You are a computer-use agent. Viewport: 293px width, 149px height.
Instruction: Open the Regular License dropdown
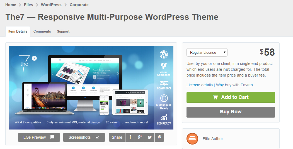click(207, 52)
